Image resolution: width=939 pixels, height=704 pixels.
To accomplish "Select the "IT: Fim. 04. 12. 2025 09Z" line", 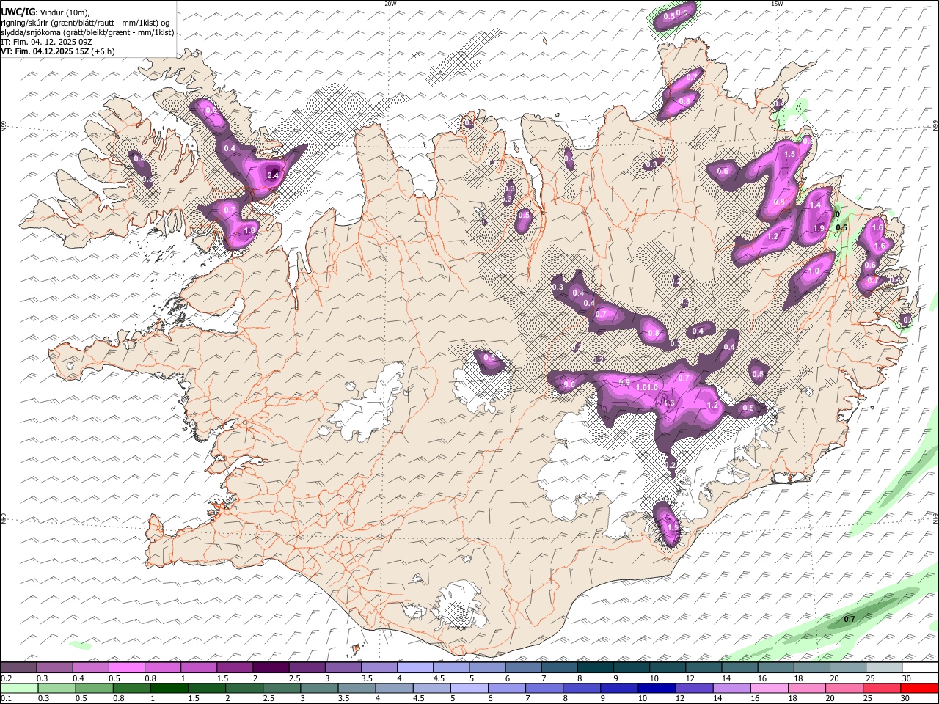I will point(47,42).
